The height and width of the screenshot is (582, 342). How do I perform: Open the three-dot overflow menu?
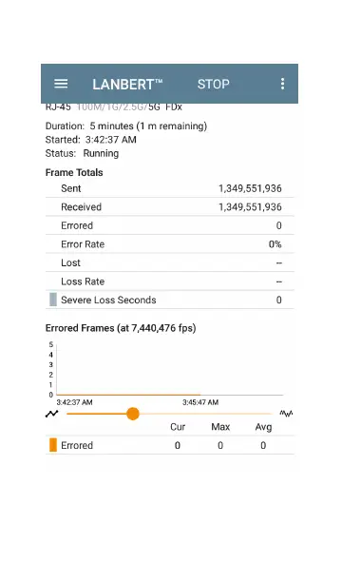coord(283,84)
